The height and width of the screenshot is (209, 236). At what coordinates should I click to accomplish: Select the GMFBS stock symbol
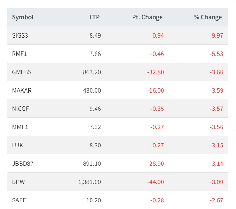point(22,72)
